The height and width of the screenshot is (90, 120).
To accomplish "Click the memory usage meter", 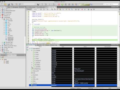I will coord(85,4).
